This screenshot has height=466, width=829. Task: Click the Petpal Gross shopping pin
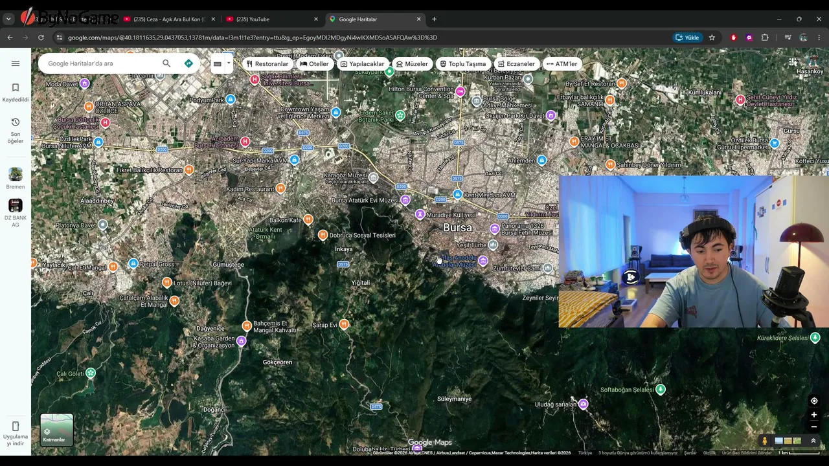pos(133,264)
